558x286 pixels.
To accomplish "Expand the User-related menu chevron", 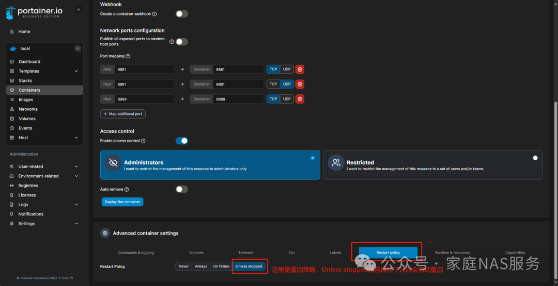I will tap(76, 166).
